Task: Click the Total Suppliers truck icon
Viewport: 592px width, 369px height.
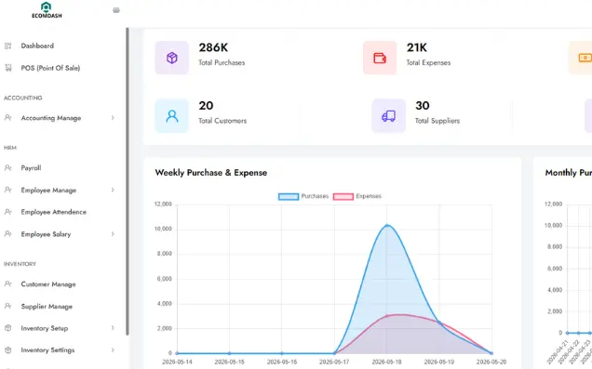Action: pyautogui.click(x=388, y=115)
